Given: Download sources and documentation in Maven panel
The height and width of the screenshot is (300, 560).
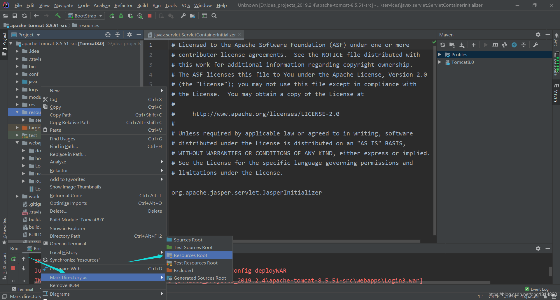Looking at the screenshot, I should [462, 45].
